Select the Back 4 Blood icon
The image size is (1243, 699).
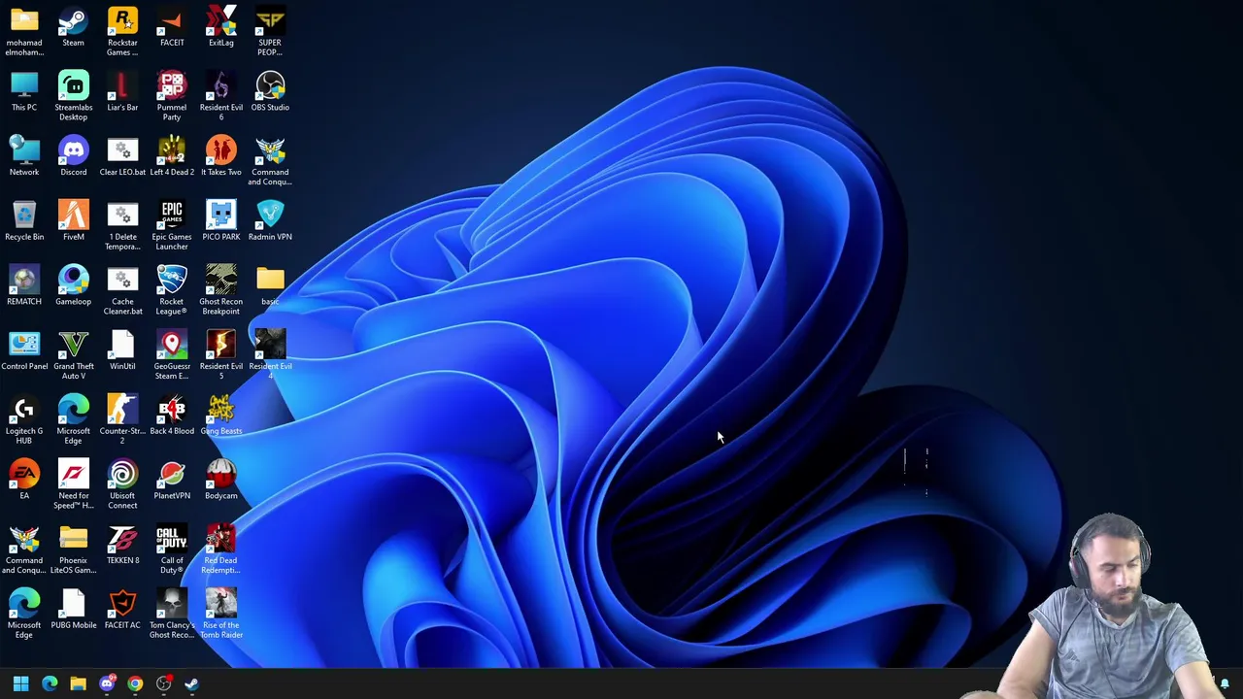click(x=172, y=416)
